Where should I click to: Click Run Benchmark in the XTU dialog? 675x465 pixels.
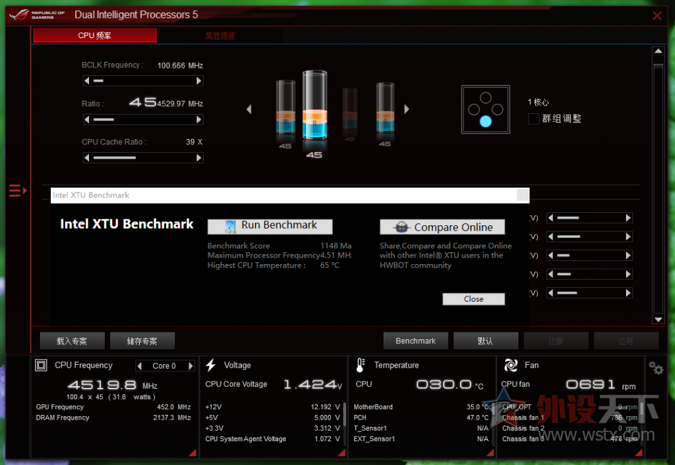click(270, 227)
